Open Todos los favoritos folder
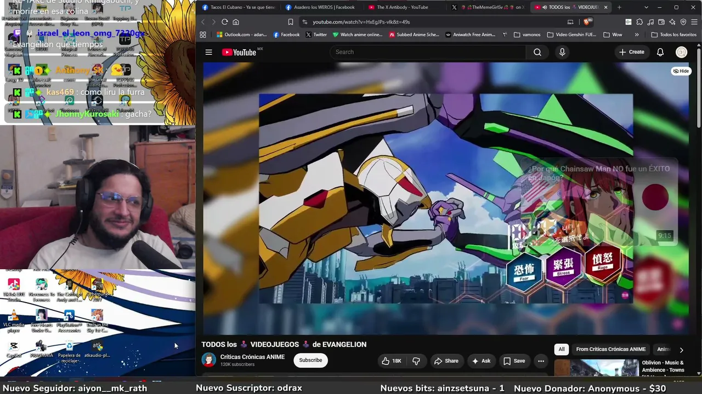Viewport: 702px width, 394px height. pyautogui.click(x=673, y=34)
